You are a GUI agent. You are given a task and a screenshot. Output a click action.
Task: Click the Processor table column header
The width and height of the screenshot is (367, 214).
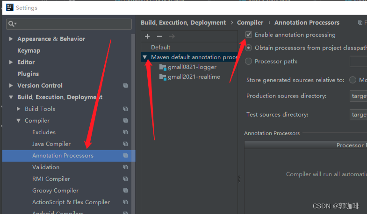306,145
